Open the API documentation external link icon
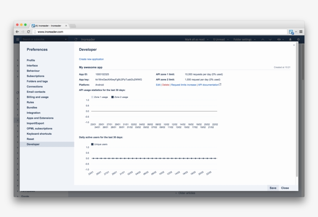 (x=220, y=85)
